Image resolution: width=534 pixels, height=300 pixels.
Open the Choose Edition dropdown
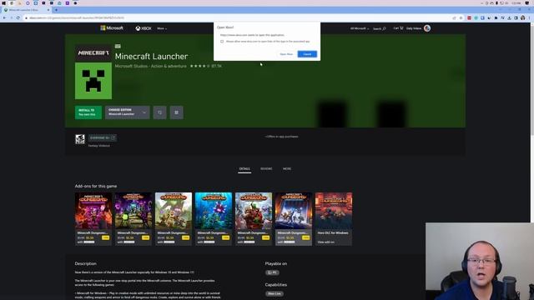point(128,112)
